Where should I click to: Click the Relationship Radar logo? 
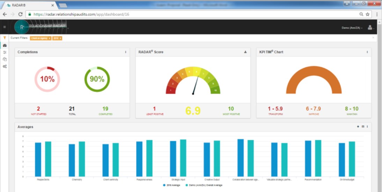pyautogui.click(x=41, y=27)
